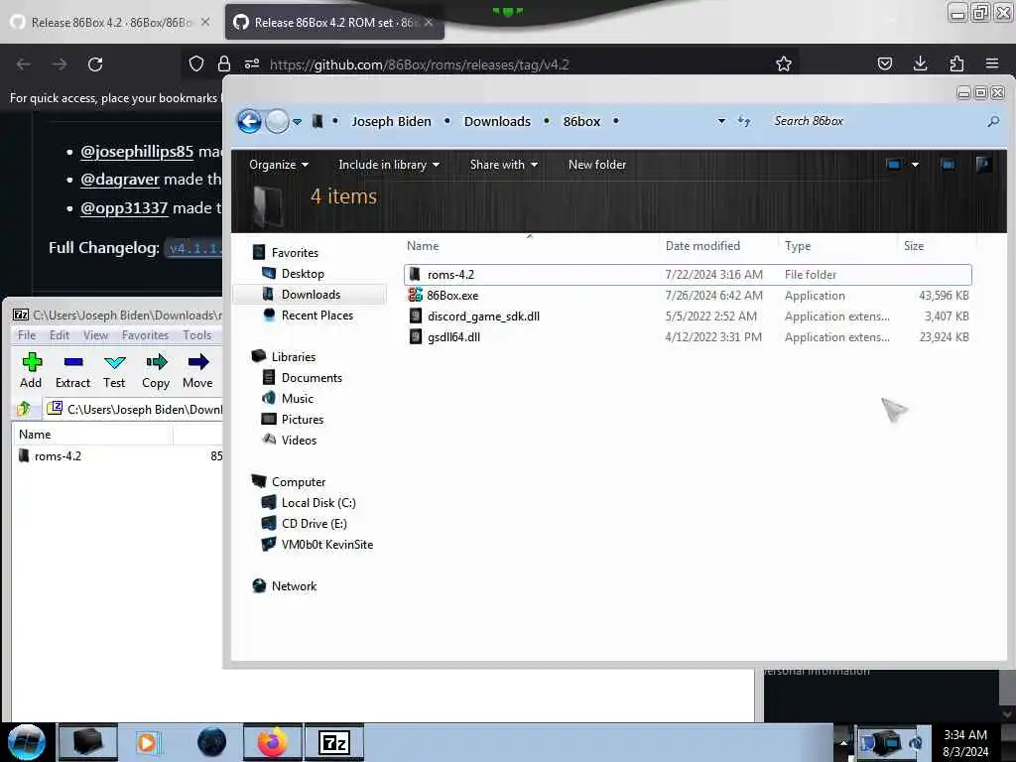This screenshot has height=762, width=1016.
Task: Click the 7-Zip Add button
Action: [x=31, y=371]
